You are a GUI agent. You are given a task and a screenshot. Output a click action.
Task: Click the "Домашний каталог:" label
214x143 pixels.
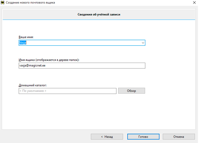tap(32, 85)
